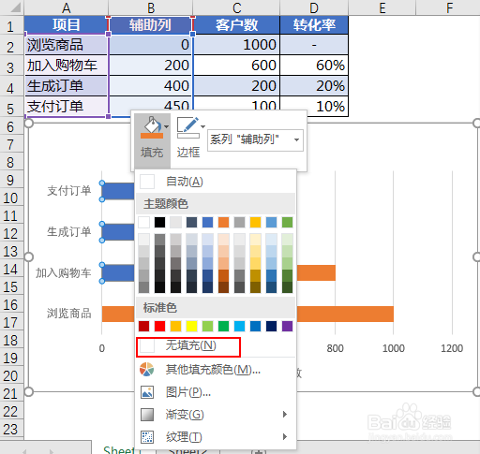Pick the yellow standard color swatch

[191, 327]
